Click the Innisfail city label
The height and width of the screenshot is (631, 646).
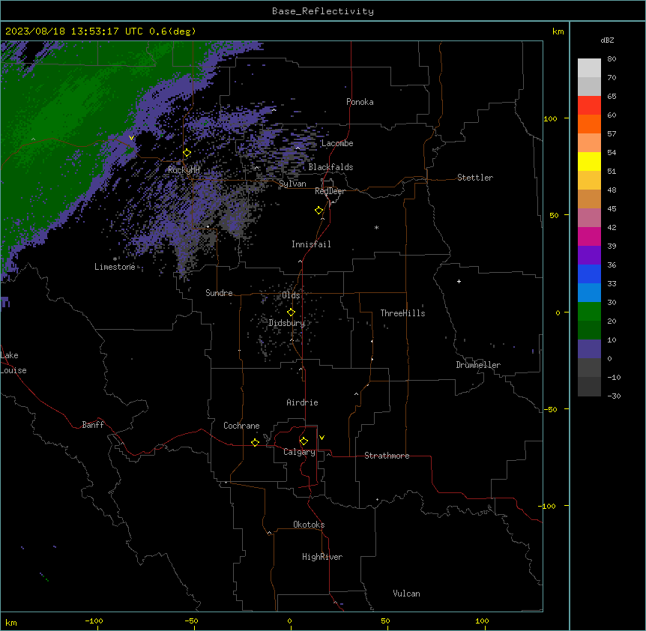pyautogui.click(x=311, y=244)
